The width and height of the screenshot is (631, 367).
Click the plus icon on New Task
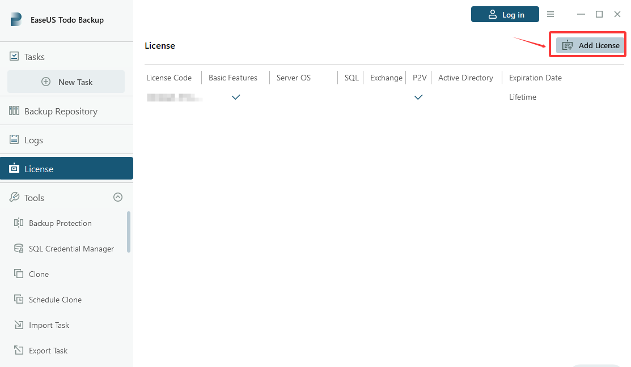(46, 82)
